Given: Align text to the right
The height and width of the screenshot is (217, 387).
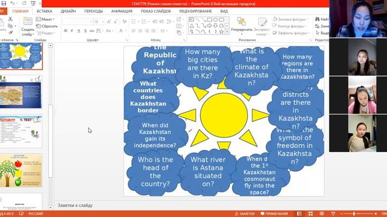Looking at the screenshot, I should pos(146,31).
